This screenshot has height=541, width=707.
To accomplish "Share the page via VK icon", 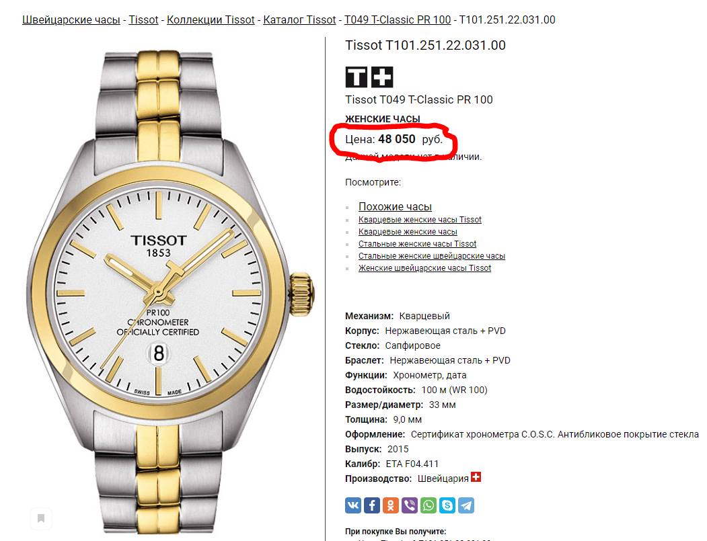I will coord(353,505).
